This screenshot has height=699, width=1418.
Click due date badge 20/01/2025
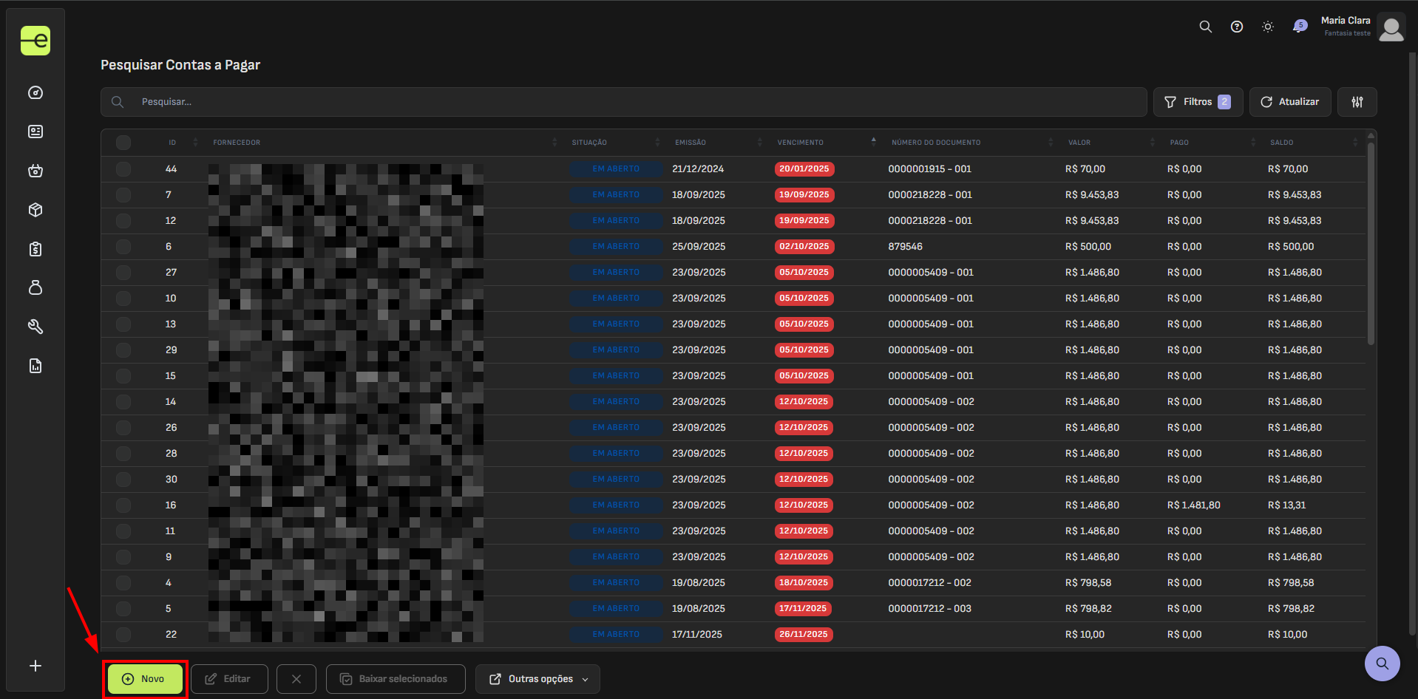tap(804, 169)
